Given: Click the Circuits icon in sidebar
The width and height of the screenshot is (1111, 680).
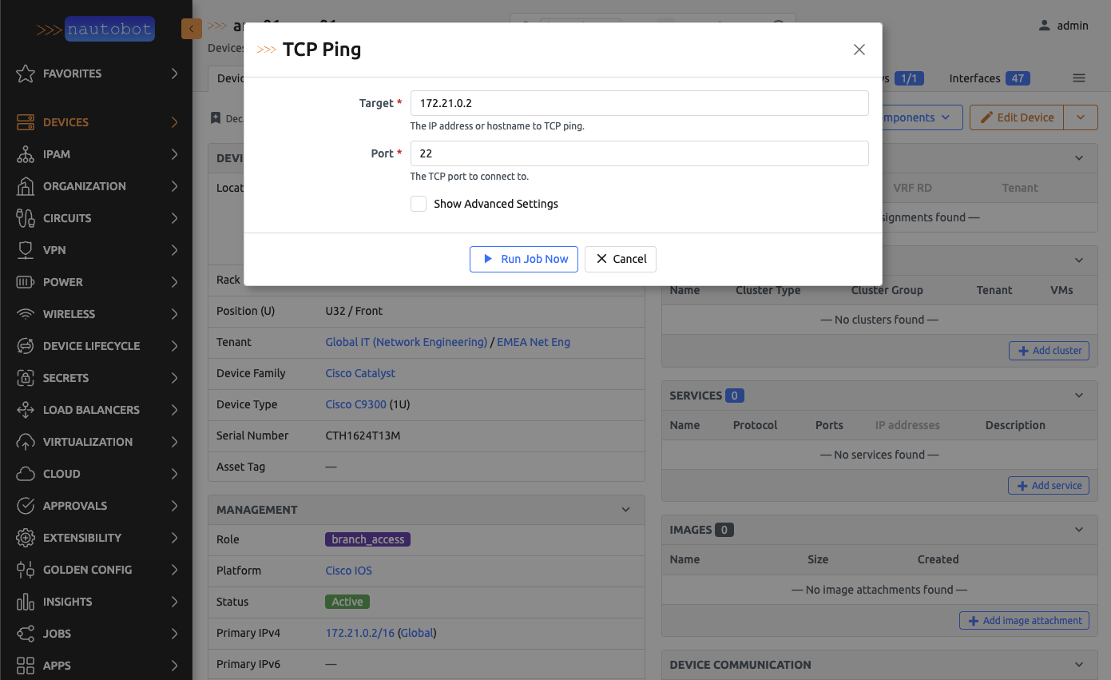Looking at the screenshot, I should click(26, 218).
